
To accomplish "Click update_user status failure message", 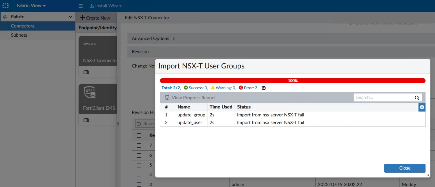I will [270, 123].
